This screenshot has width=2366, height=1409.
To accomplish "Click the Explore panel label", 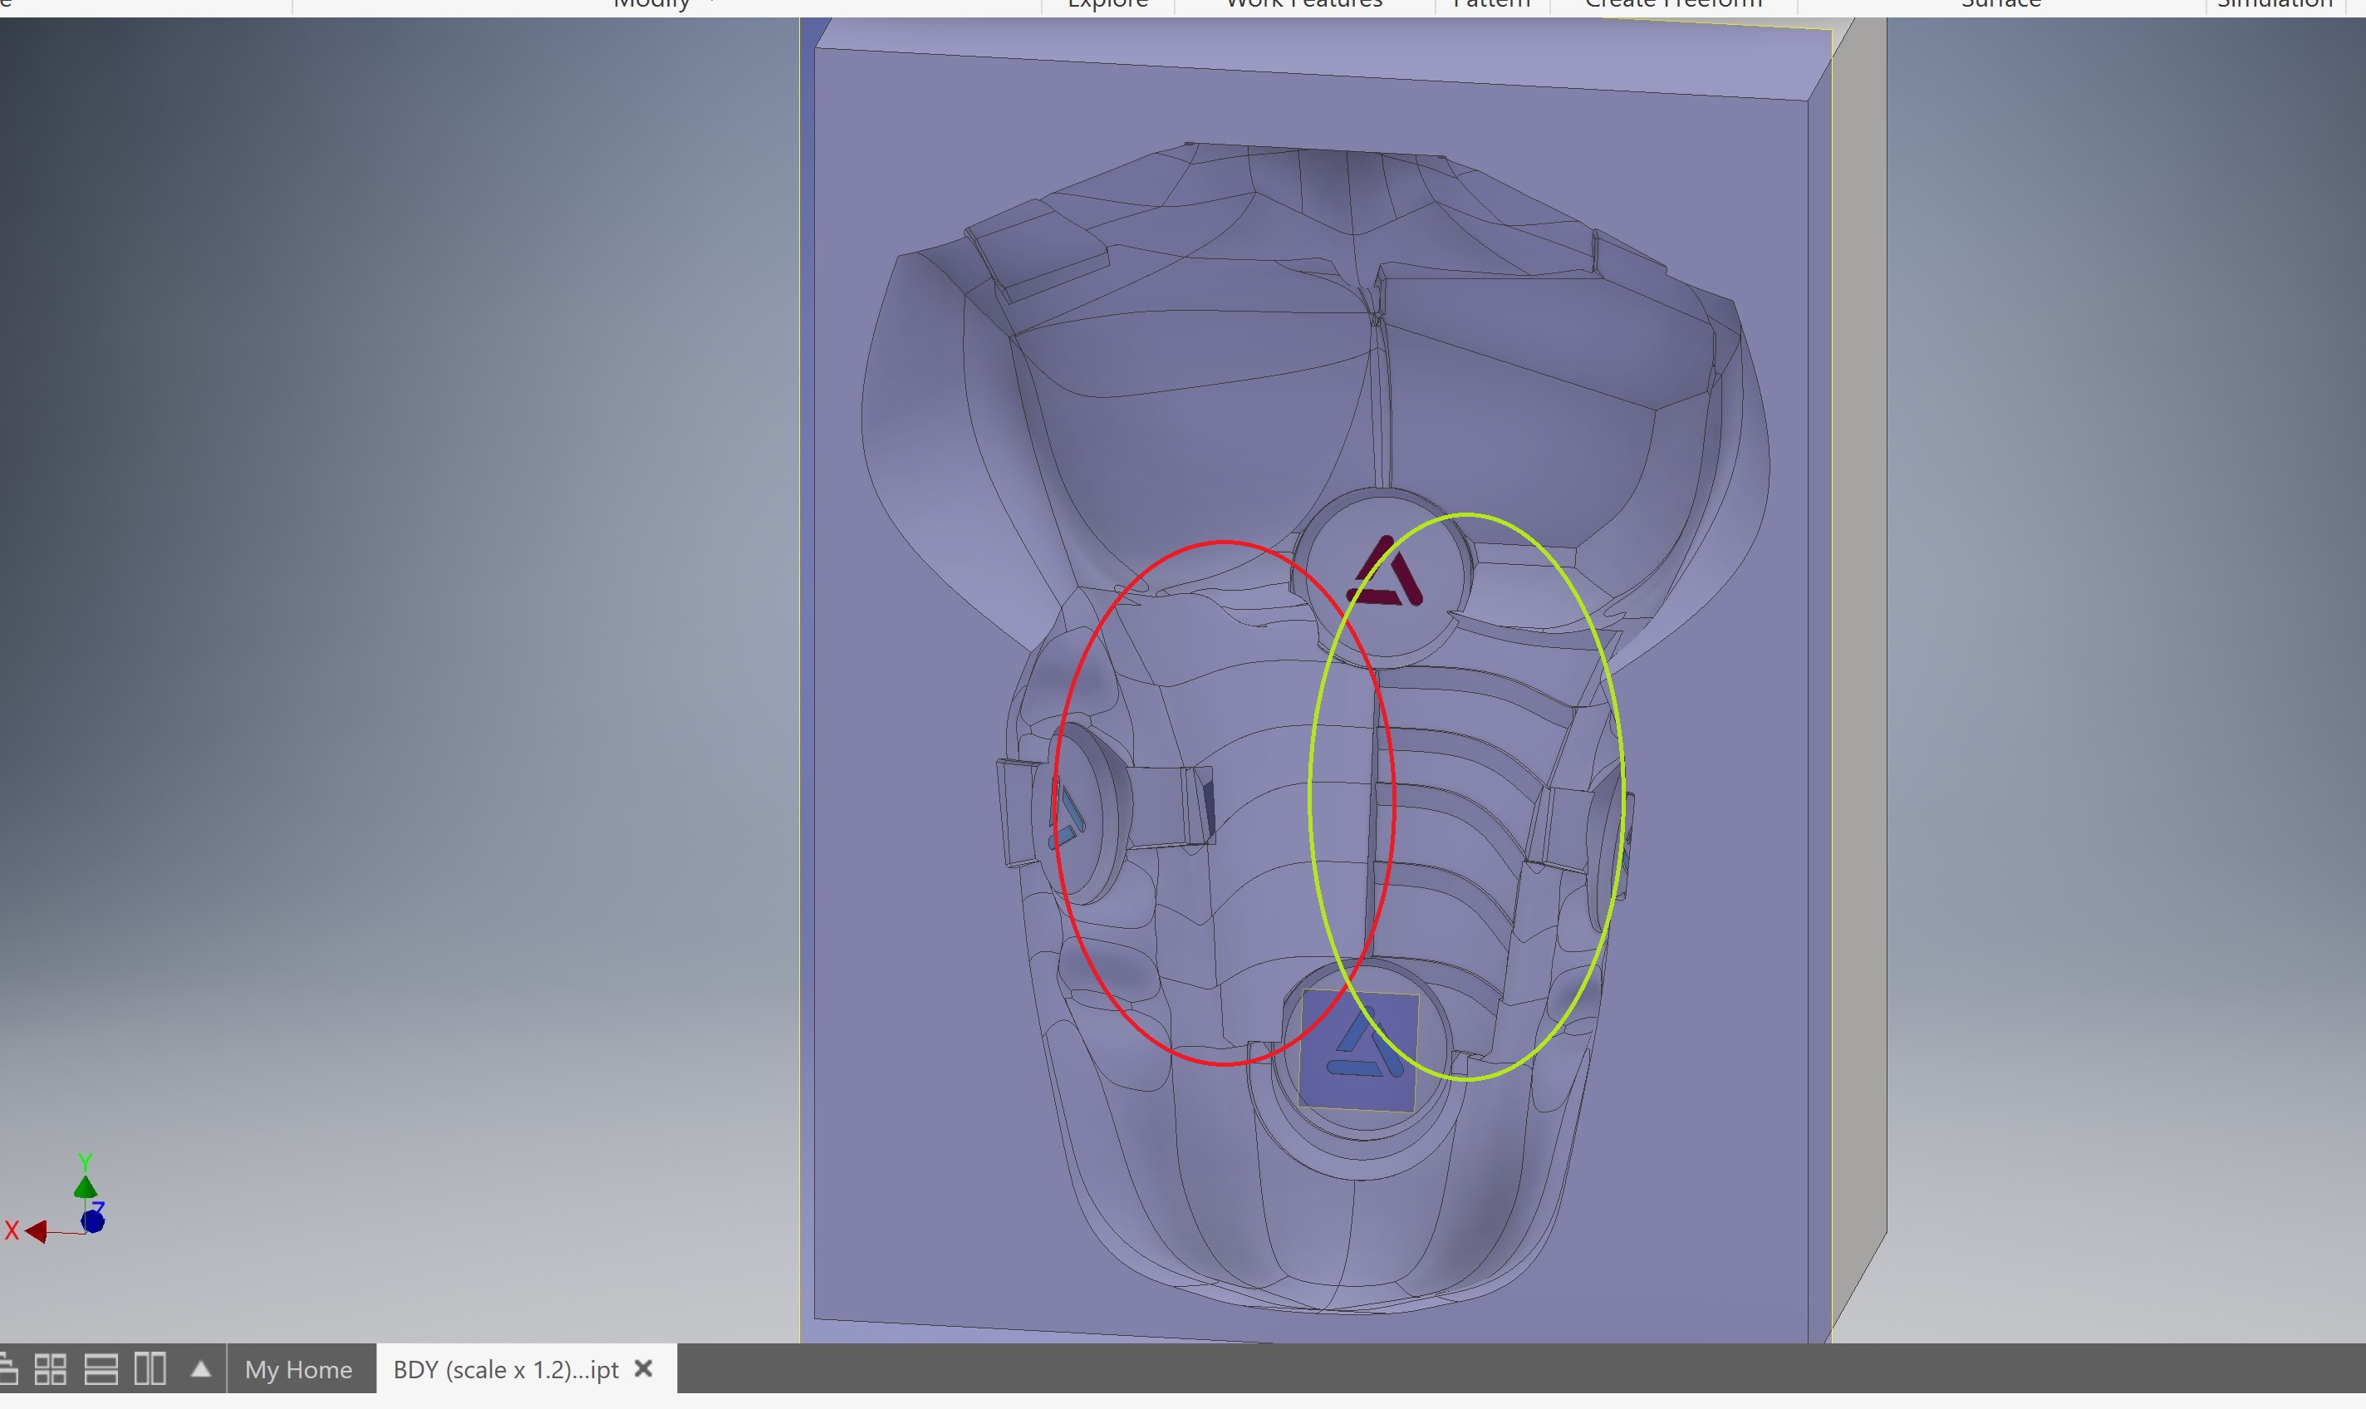I will click(x=1106, y=4).
